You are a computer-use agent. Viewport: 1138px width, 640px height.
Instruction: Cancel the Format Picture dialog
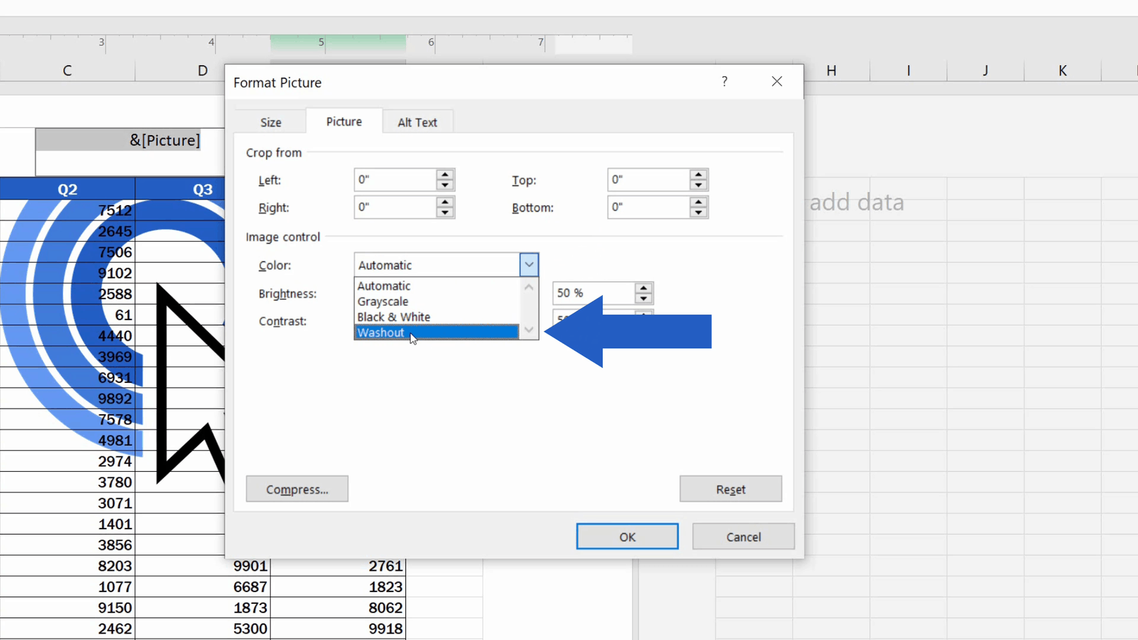tap(743, 536)
